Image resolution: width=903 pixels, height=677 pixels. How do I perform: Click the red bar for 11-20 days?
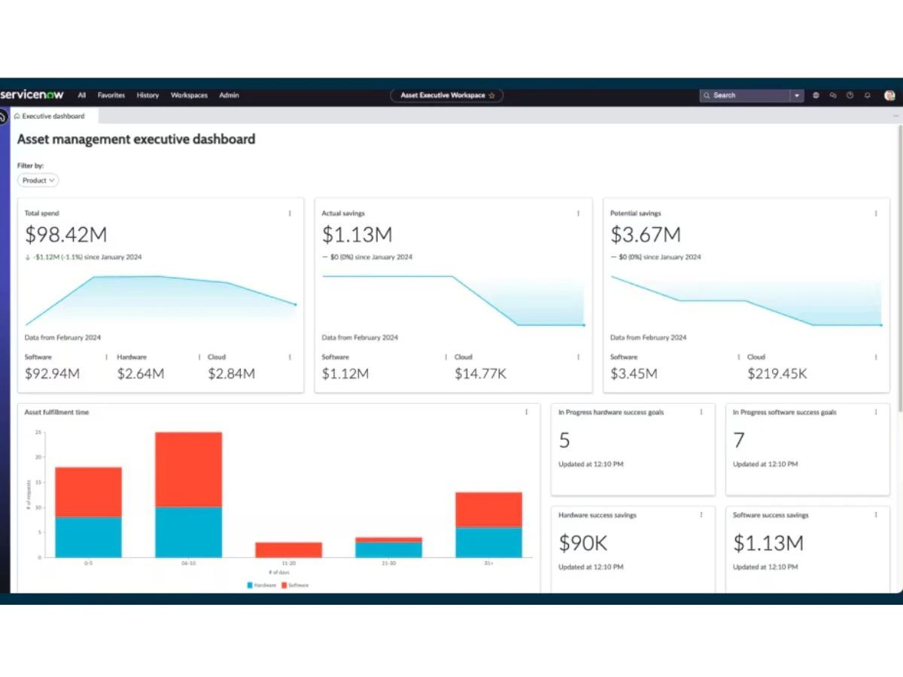289,550
